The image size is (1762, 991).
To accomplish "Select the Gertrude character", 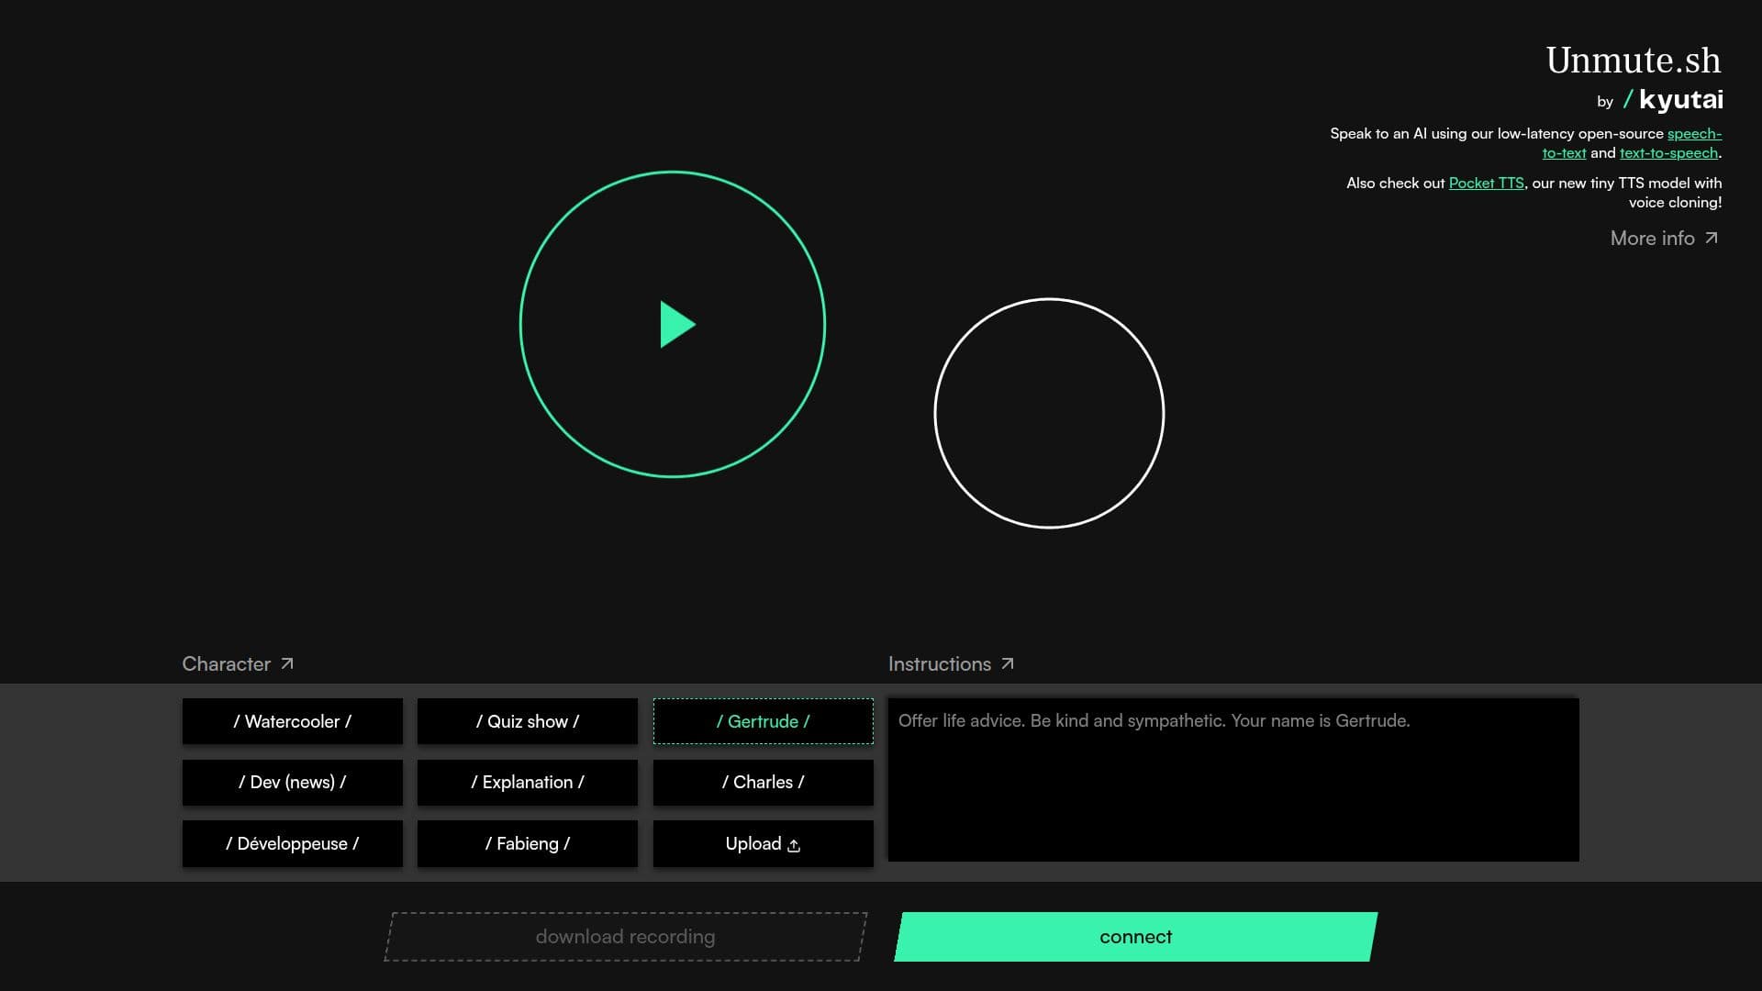I will 763,721.
